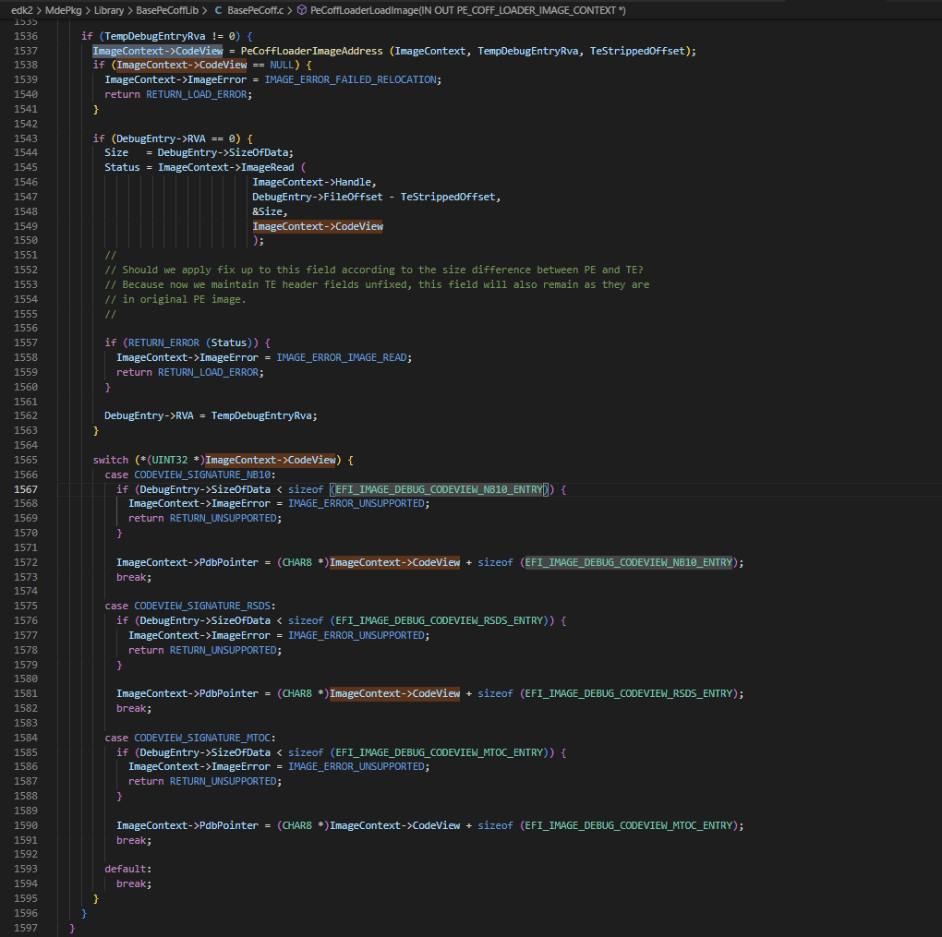Click line number 1567 in gutter
Image resolution: width=942 pixels, height=937 pixels.
point(25,489)
